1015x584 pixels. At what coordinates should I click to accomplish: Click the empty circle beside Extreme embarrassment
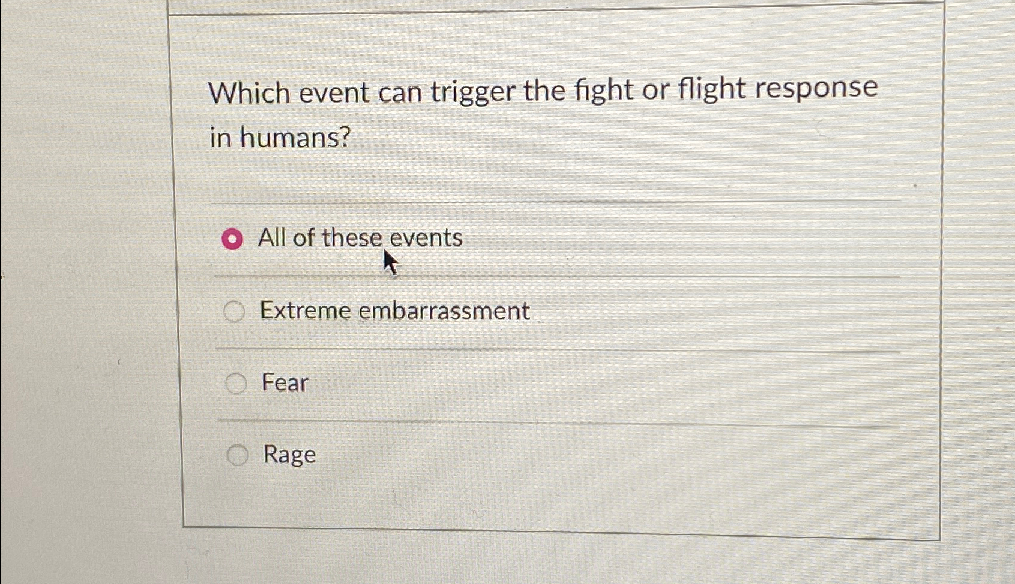coord(235,311)
